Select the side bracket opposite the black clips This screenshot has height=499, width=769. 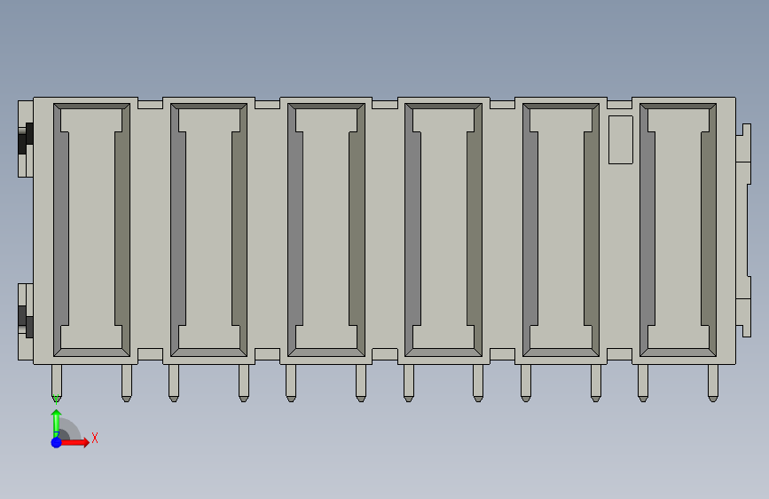tap(743, 231)
